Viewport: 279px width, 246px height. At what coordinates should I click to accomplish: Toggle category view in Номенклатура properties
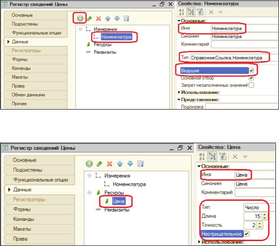(x=191, y=12)
